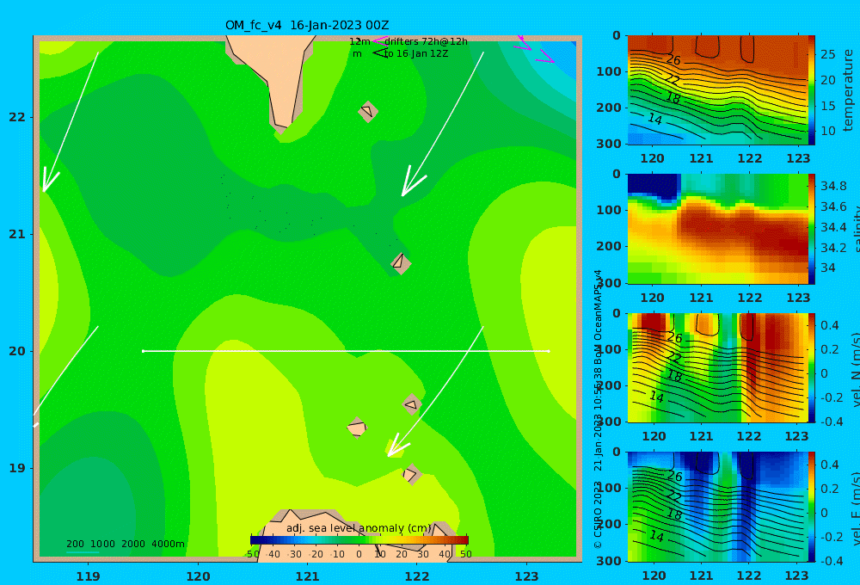
Task: Click the 34 tick on salinity colorbar
Action: point(828,268)
